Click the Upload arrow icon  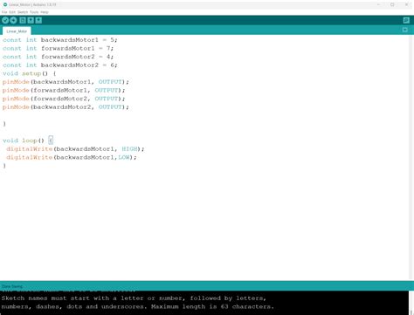pyautogui.click(x=13, y=20)
